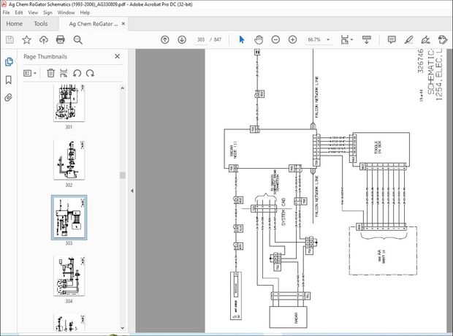Click the thumbnail panel scrollbar handle

(x=123, y=175)
